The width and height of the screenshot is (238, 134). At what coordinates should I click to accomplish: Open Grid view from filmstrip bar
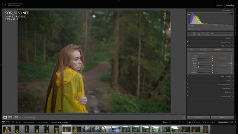(x=13, y=122)
